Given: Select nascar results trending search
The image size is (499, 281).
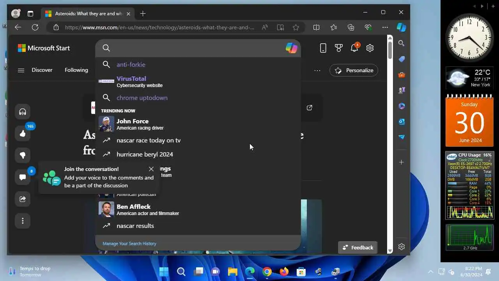Looking at the screenshot, I should tap(198, 226).
